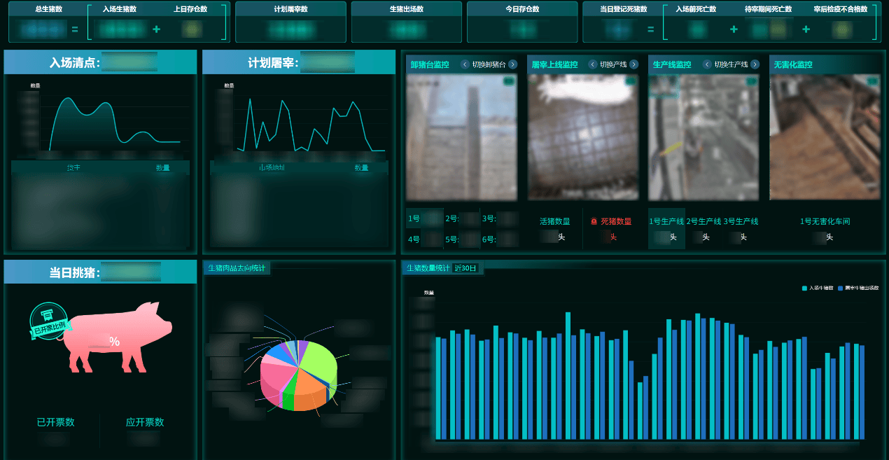The width and height of the screenshot is (889, 460).
Task: Toggle 入场生猪数 series in chart legend
Action: (x=818, y=288)
